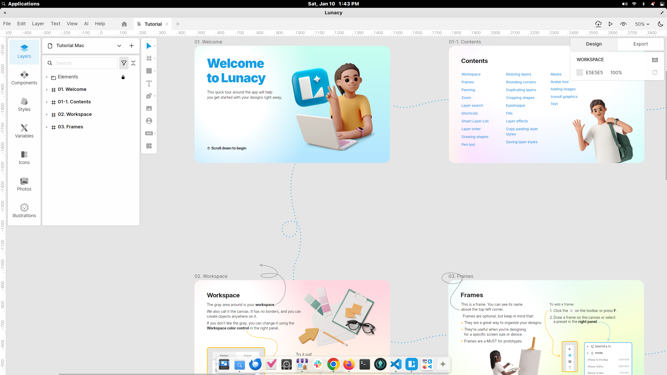667x375 pixels.
Task: Select the Text tool
Action: pos(149,84)
